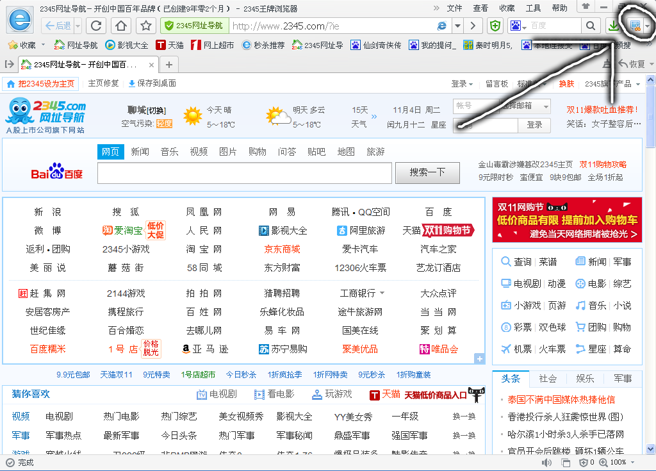Select the 新闻 search tab
This screenshot has height=471, width=656.
(140, 152)
